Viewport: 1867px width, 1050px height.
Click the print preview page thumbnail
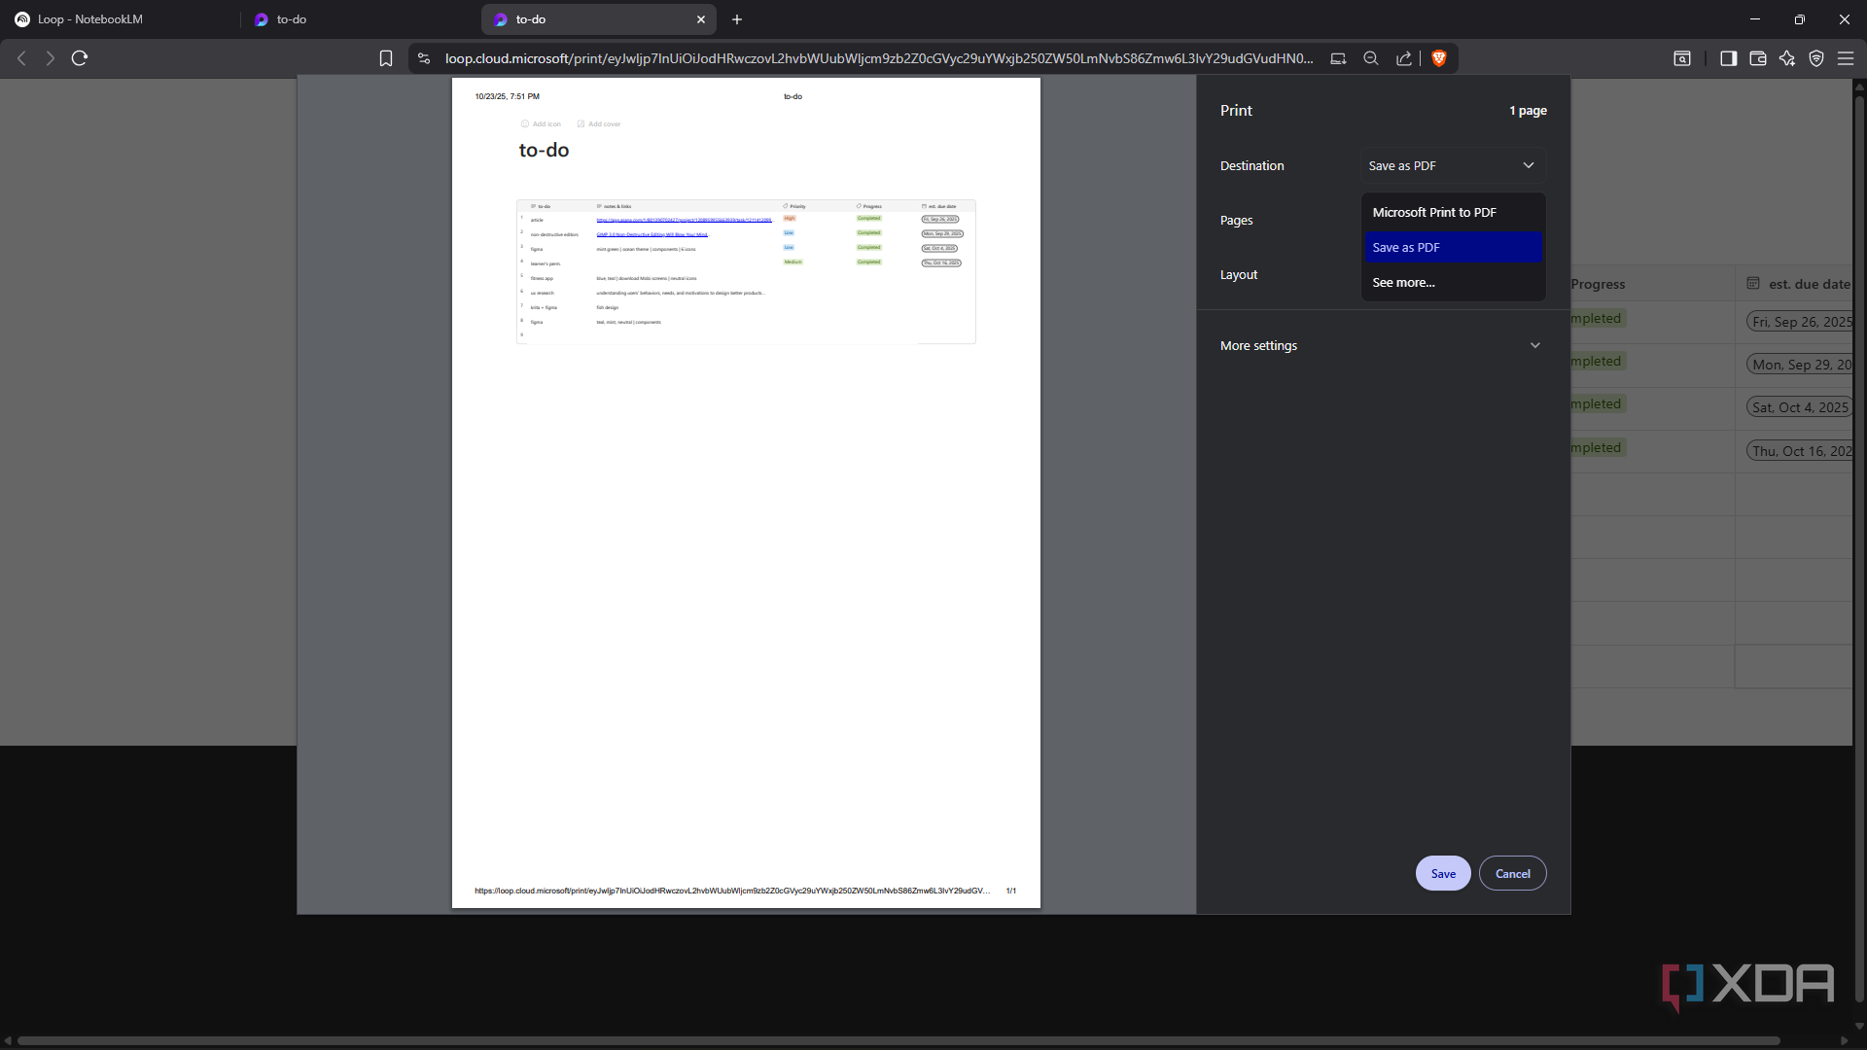click(746, 493)
